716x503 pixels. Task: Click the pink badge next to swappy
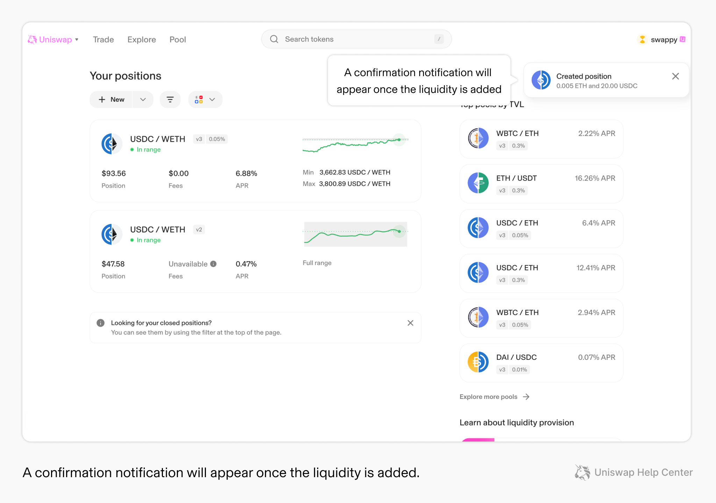click(x=682, y=39)
